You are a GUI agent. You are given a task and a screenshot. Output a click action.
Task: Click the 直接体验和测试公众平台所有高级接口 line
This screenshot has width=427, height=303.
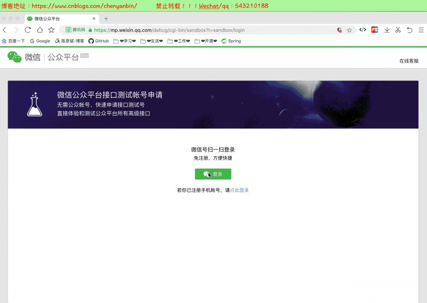click(x=103, y=113)
